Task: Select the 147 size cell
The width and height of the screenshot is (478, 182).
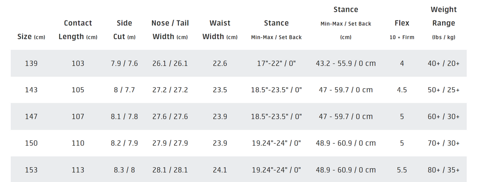Action: click(31, 117)
